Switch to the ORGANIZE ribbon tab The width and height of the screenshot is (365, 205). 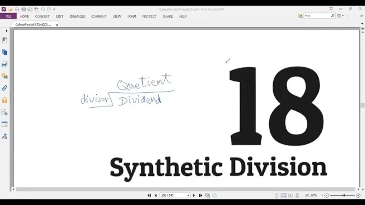pyautogui.click(x=77, y=17)
